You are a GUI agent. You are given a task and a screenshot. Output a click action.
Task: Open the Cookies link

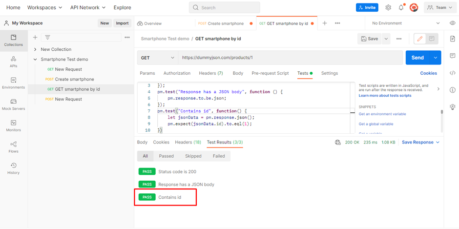(429, 73)
